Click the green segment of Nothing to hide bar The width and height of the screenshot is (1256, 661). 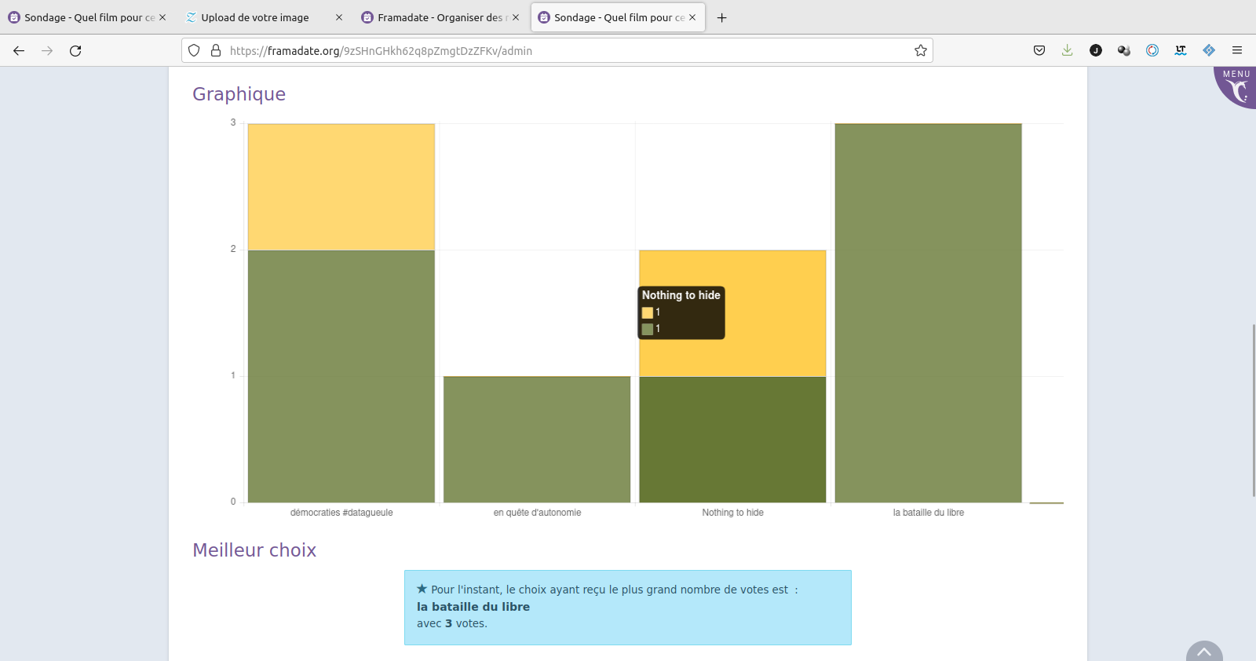pos(732,440)
